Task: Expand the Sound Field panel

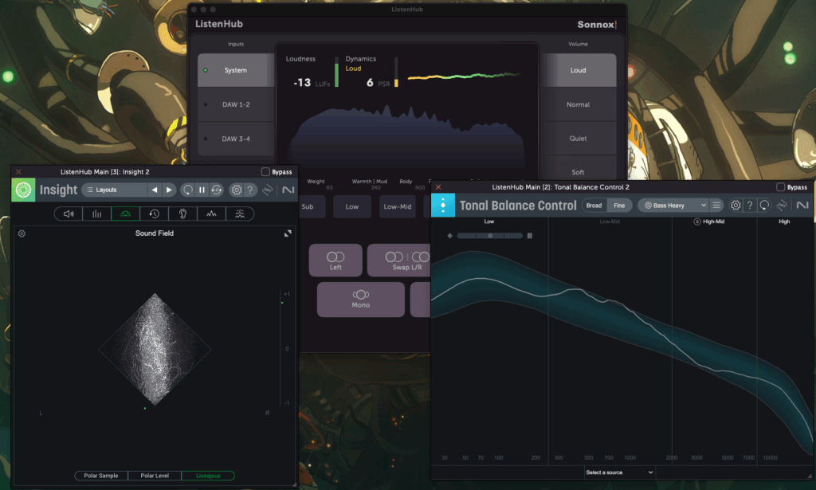Action: pyautogui.click(x=288, y=233)
